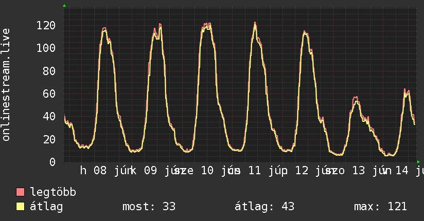Click the 80 y-axis label
424x221 pixels.
49,71
